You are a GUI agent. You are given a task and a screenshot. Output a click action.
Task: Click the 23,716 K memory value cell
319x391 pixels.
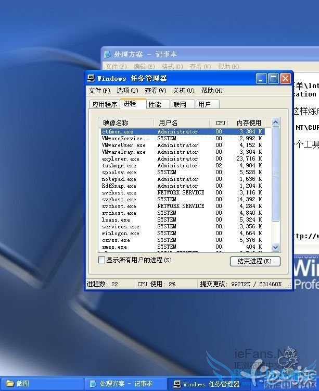pyautogui.click(x=249, y=158)
